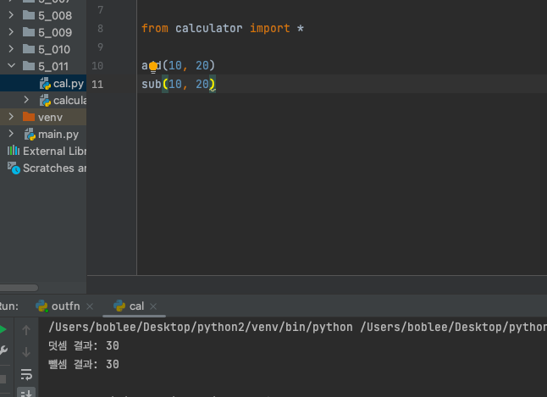The width and height of the screenshot is (547, 397).
Task: Click the 'calculator' module name in code
Action: (208, 28)
